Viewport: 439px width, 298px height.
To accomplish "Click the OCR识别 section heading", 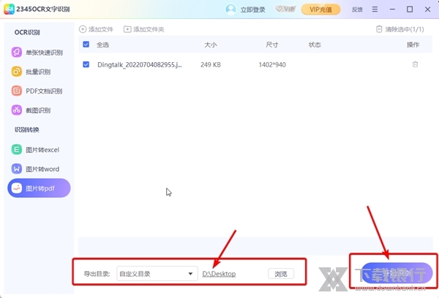I will click(27, 32).
